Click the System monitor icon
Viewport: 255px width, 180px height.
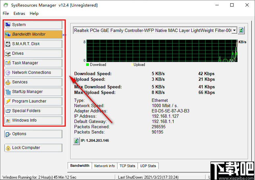pos(8,25)
